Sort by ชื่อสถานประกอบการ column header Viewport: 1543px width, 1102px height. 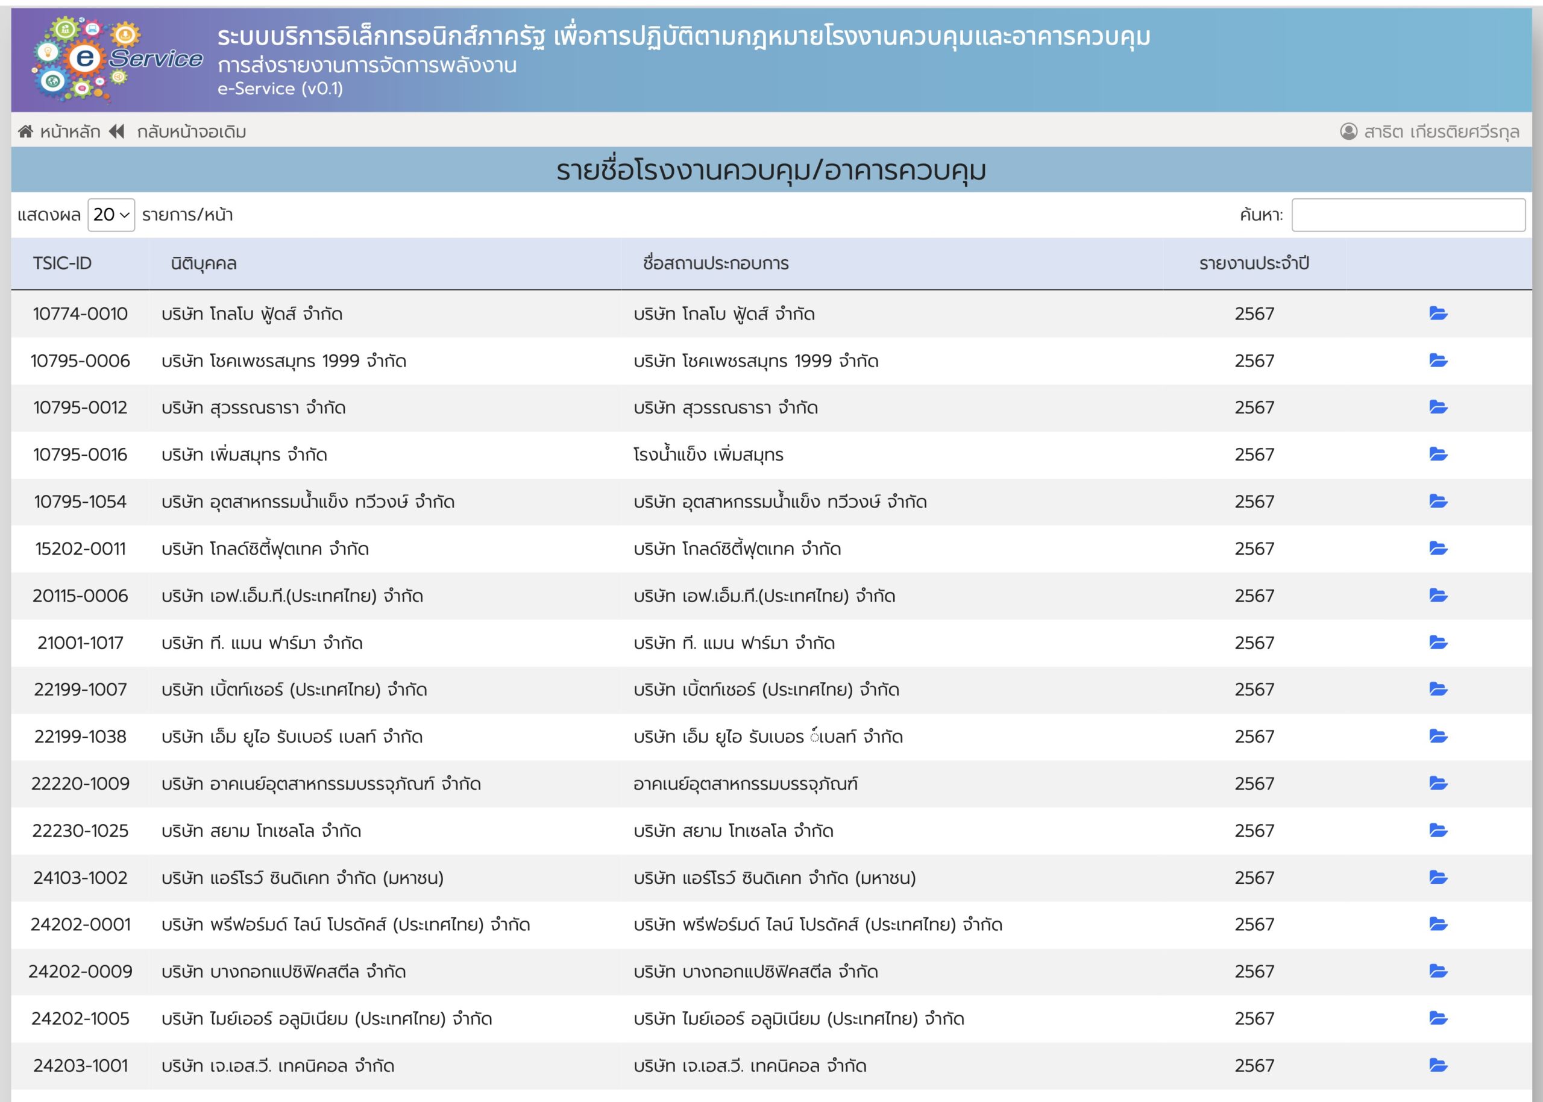pyautogui.click(x=715, y=263)
